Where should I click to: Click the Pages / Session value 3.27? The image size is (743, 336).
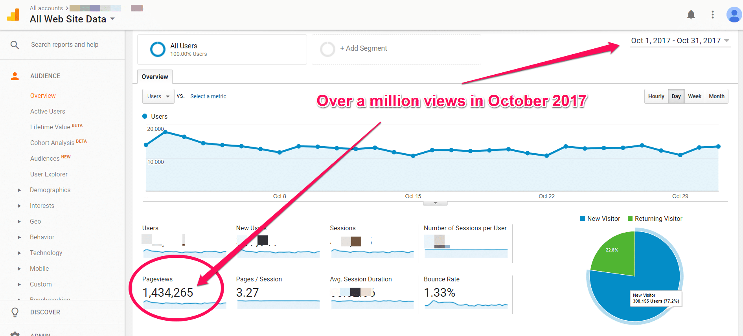point(248,293)
